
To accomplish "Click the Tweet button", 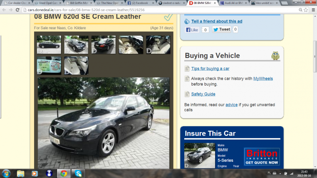I will (x=222, y=29).
